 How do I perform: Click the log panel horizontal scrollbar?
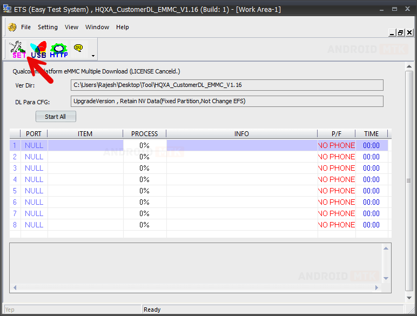[200, 288]
